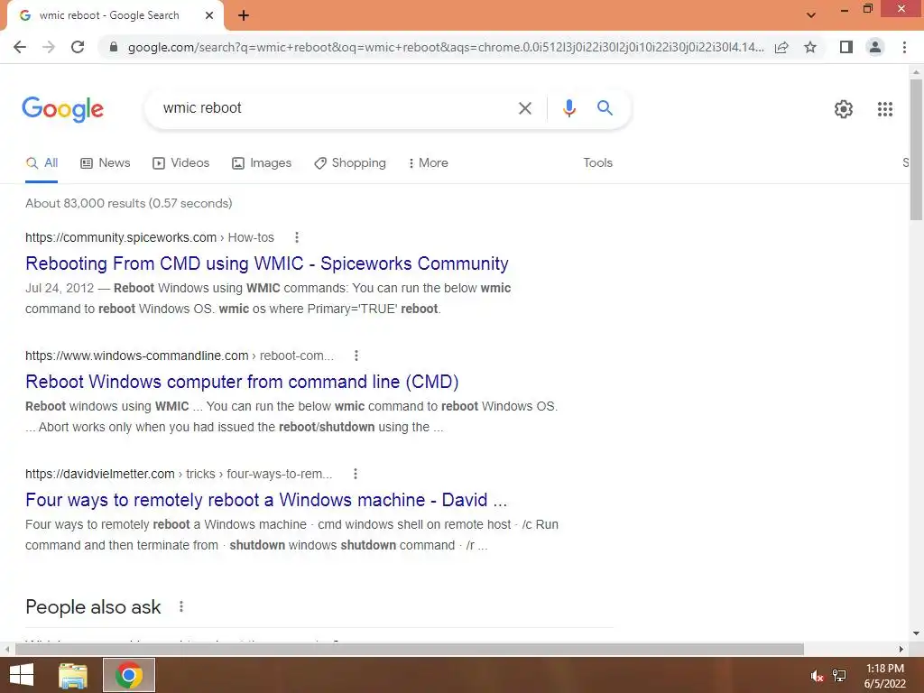Viewport: 924px width, 693px height.
Task: Expand the More search categories
Action: (429, 163)
